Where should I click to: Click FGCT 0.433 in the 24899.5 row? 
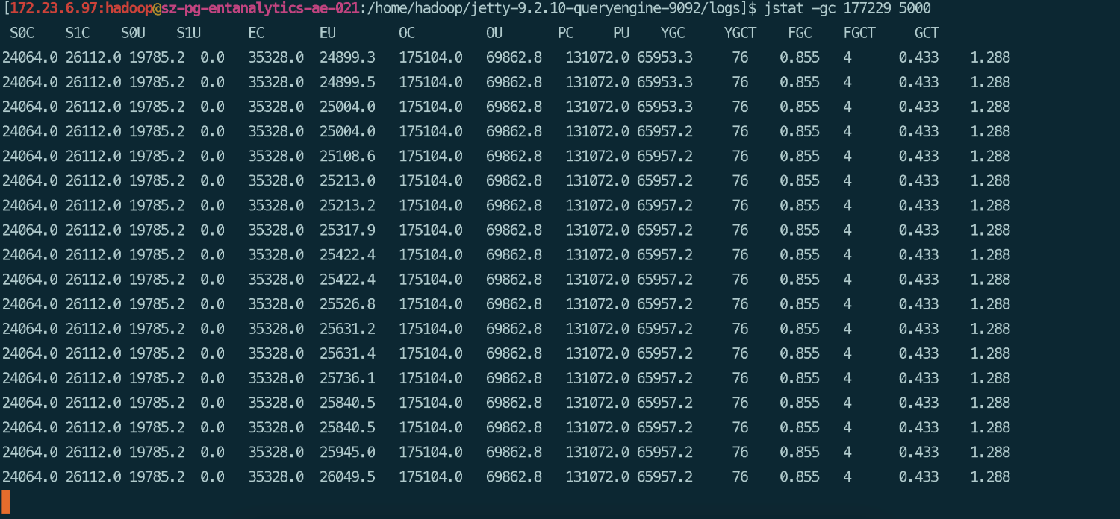[918, 82]
